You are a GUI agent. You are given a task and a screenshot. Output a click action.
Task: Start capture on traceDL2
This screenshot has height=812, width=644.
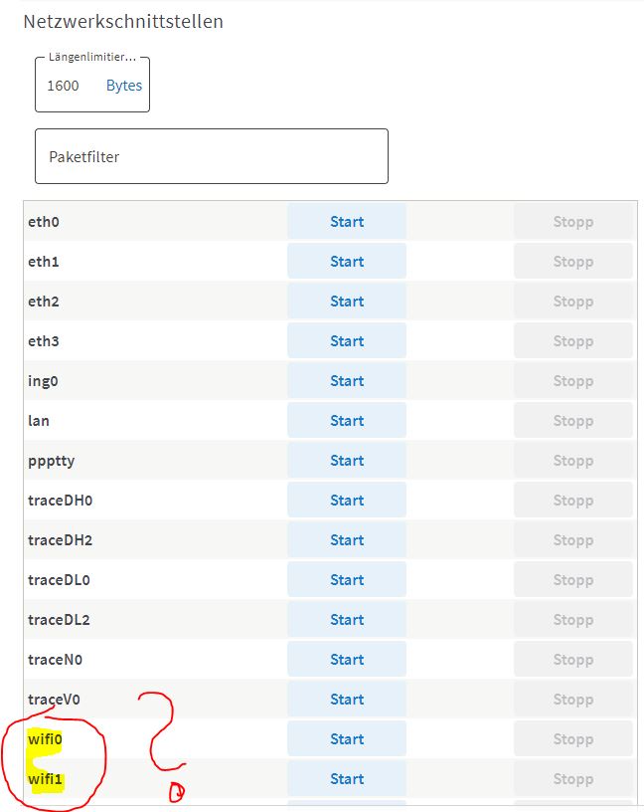click(347, 620)
